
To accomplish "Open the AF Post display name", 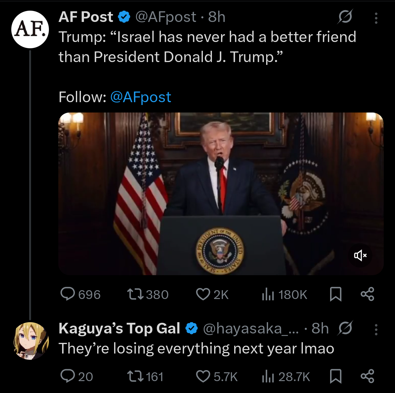I will click(86, 17).
